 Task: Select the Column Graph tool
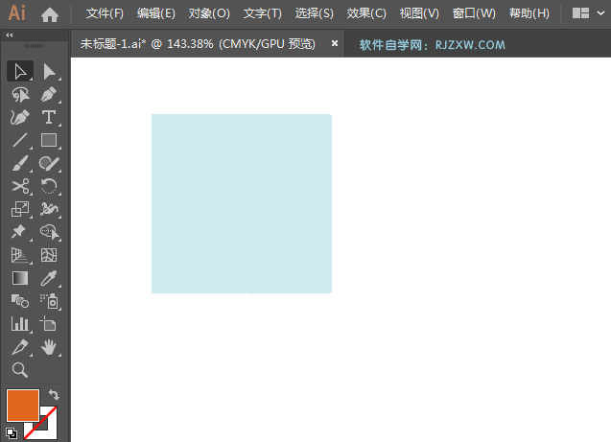[20, 324]
